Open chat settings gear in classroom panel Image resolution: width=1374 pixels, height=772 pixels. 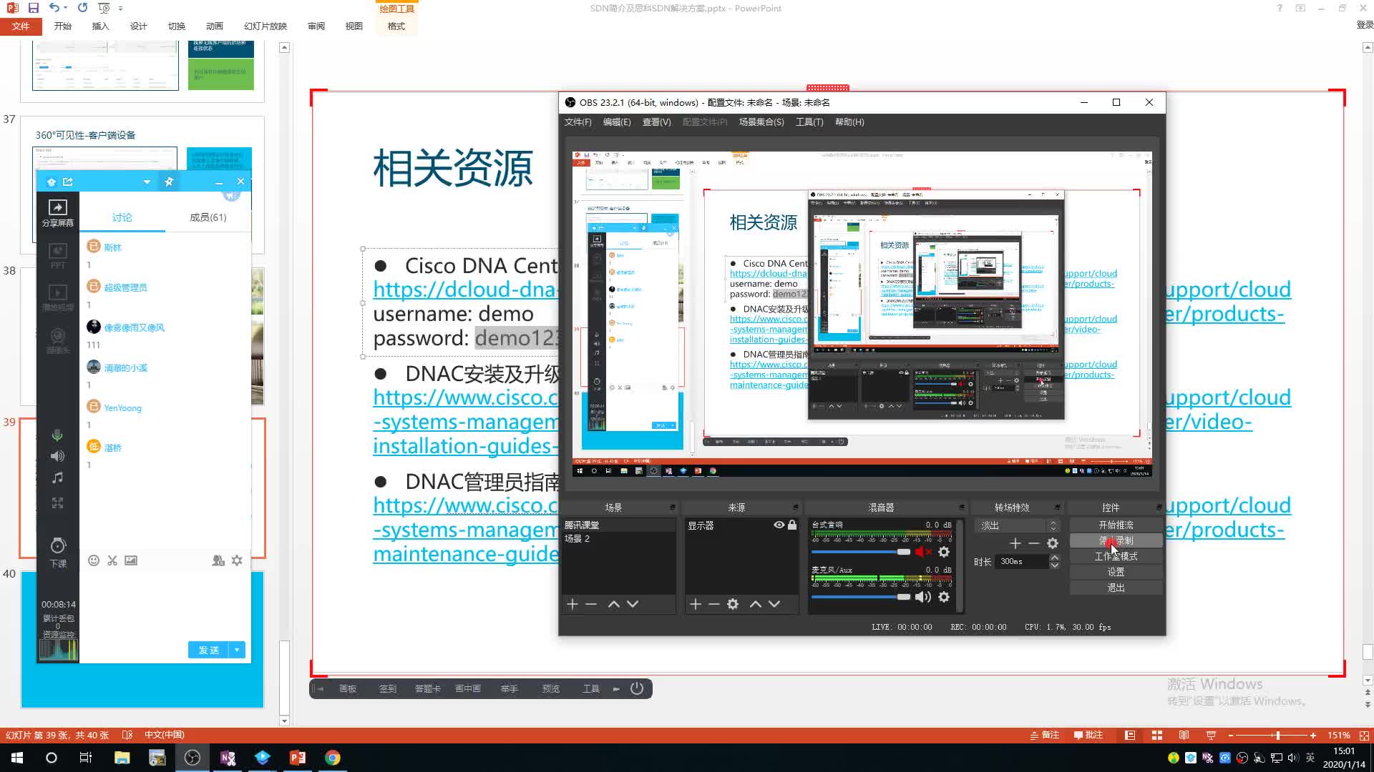tap(237, 560)
